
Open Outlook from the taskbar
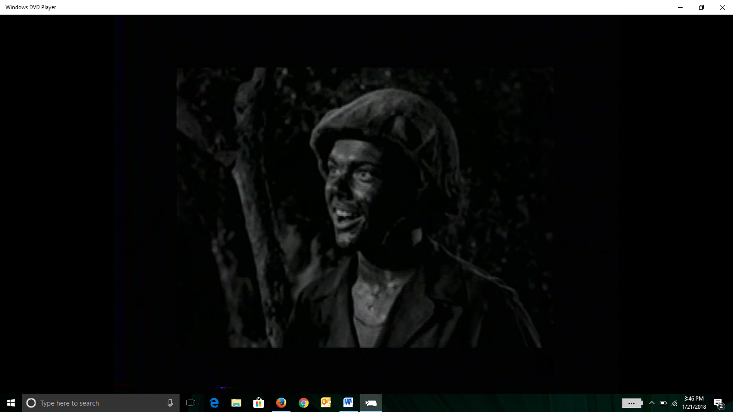pos(326,403)
